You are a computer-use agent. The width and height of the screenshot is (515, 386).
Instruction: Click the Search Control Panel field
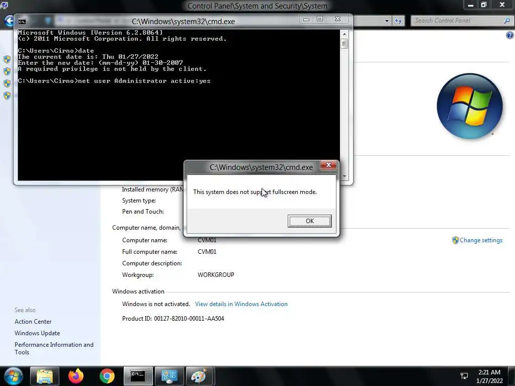click(x=458, y=21)
